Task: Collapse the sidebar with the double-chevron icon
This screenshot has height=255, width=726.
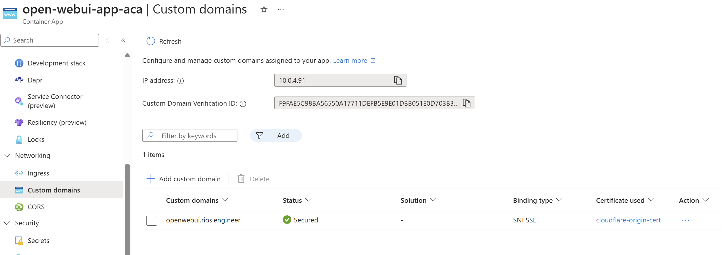Action: point(123,40)
